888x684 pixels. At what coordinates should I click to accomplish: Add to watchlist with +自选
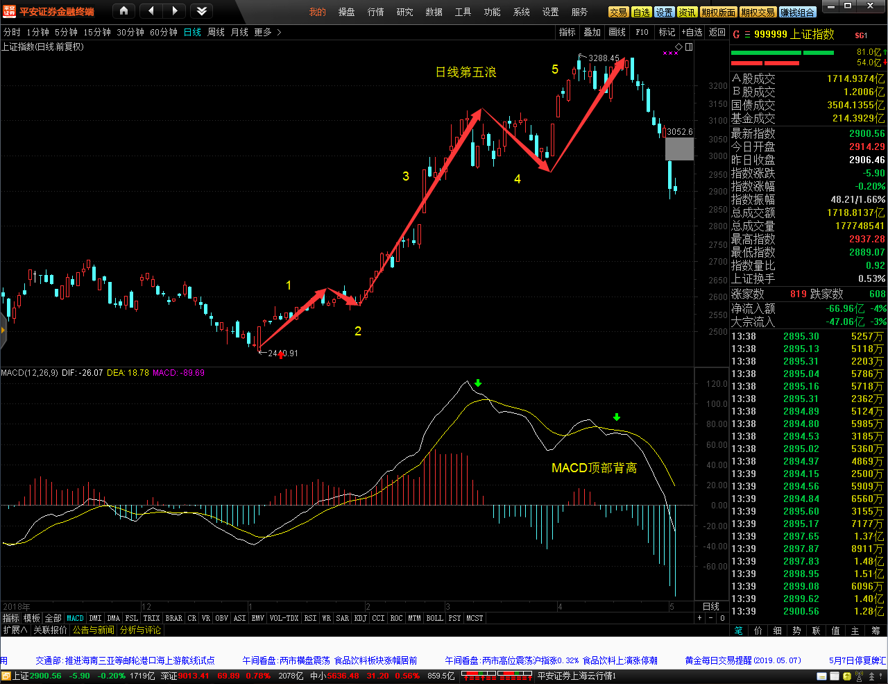(x=692, y=33)
